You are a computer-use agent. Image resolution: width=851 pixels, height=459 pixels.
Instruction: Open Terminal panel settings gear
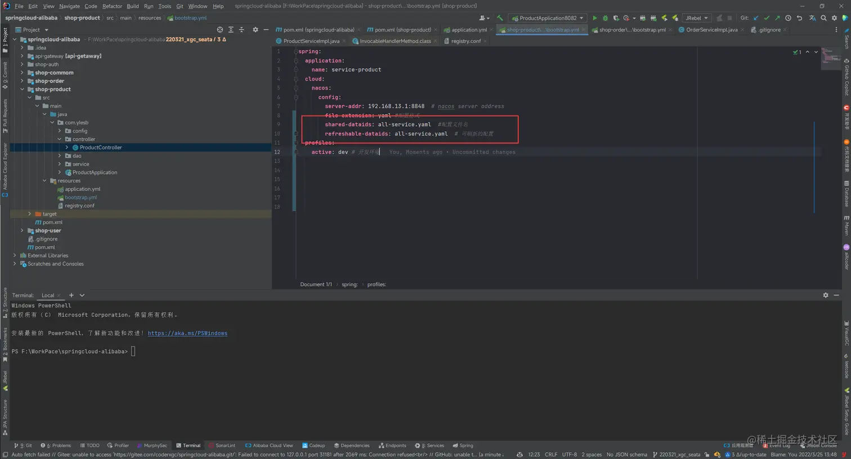[x=826, y=295]
